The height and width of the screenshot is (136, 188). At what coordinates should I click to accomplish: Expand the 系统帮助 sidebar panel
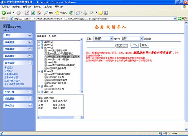[x=30, y=99]
